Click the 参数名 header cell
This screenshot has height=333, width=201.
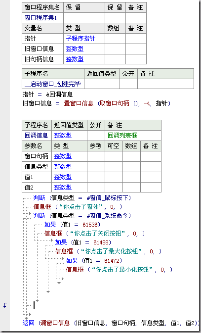(x=37, y=146)
